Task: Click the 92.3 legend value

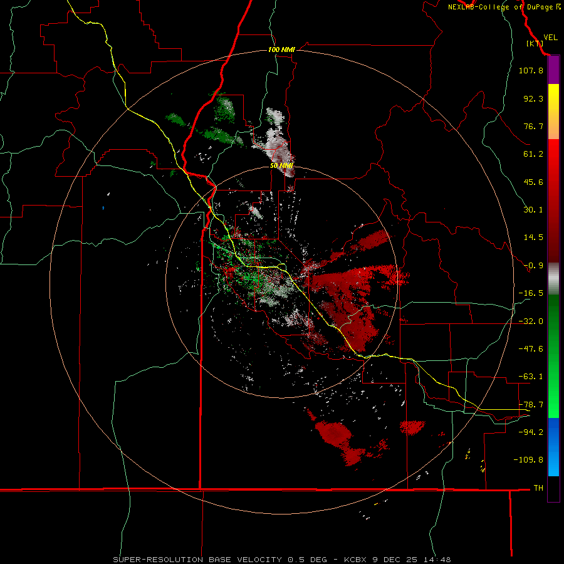Action: [x=533, y=98]
